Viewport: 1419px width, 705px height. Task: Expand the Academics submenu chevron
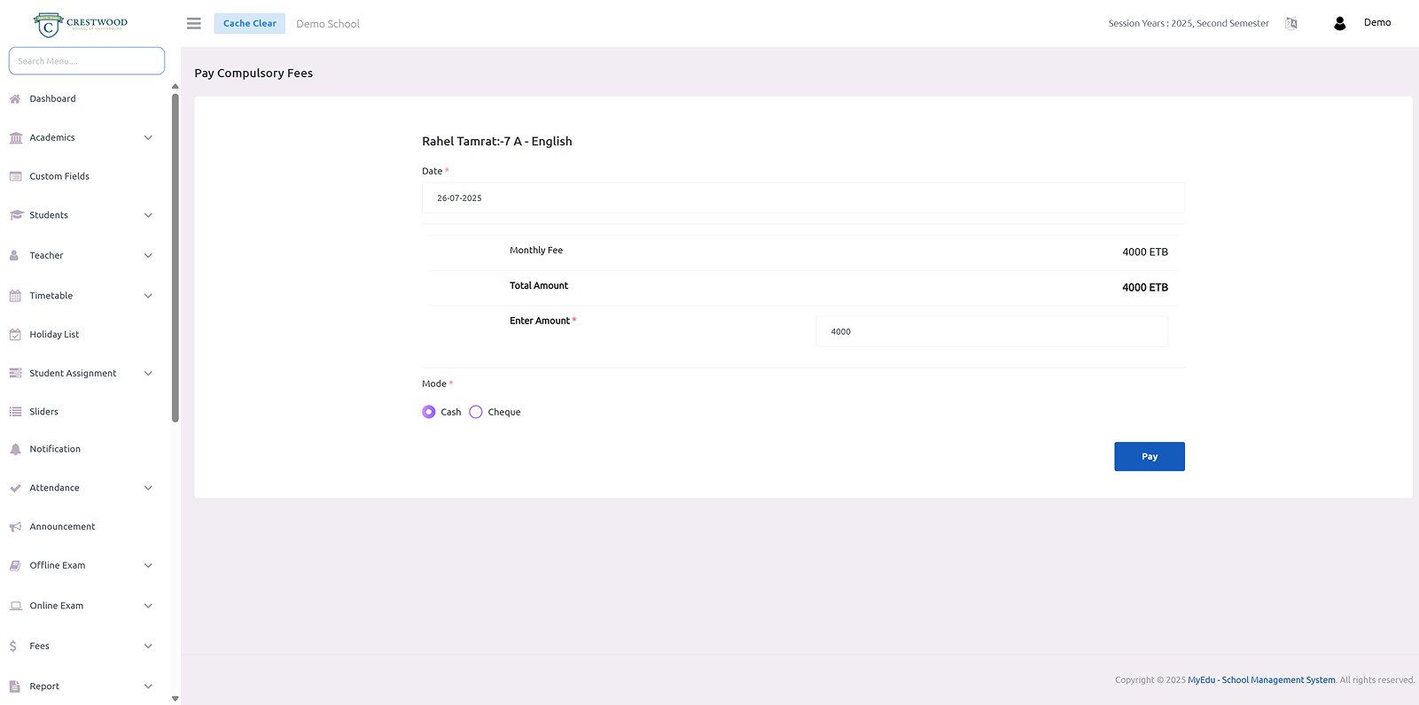pos(148,138)
